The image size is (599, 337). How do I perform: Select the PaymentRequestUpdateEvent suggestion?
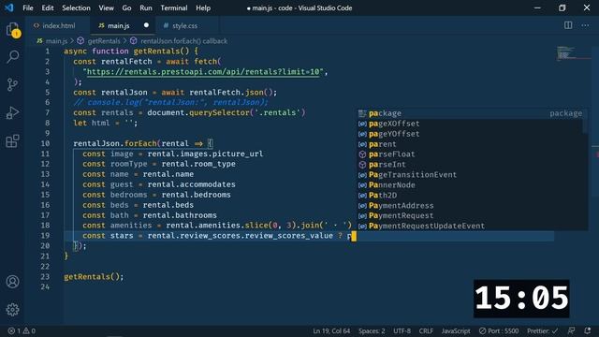coord(470,227)
